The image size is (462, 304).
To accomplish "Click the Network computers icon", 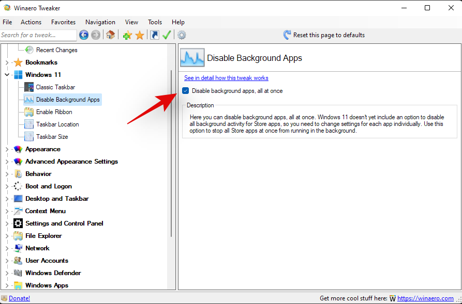I will [x=18, y=248].
